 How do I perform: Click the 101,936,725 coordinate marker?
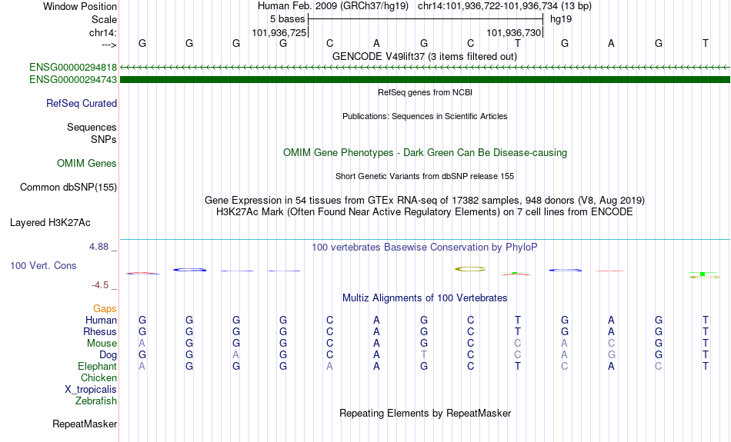[279, 32]
